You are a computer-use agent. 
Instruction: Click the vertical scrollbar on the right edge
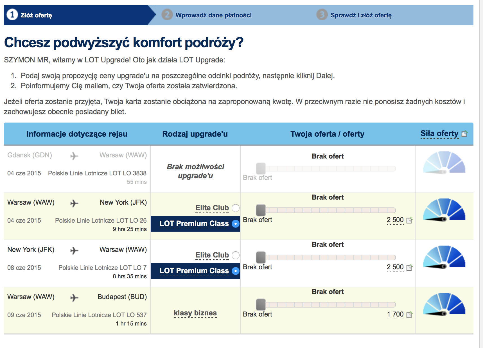coord(481,174)
